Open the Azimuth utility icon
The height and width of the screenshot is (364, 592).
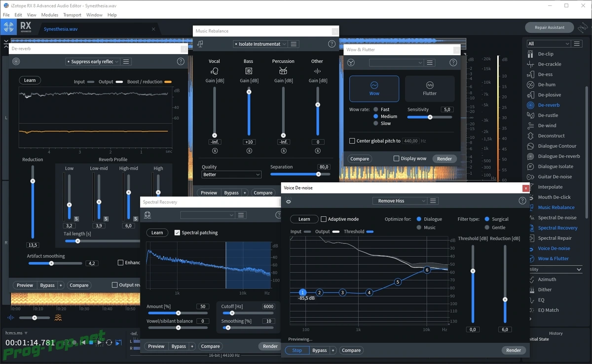530,279
